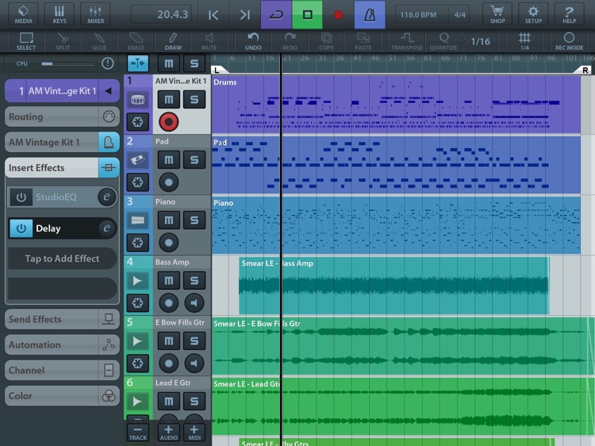The height and width of the screenshot is (446, 595).
Task: Expand the Channel section
Action: pos(62,370)
